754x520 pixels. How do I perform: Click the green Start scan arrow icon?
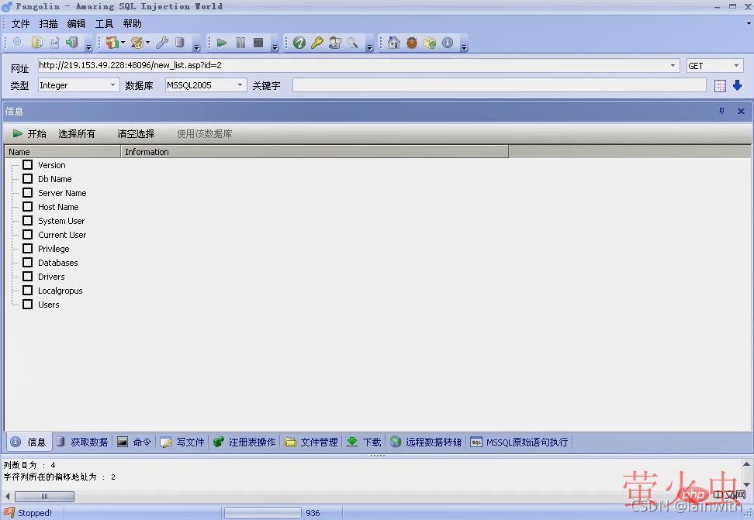click(222, 43)
